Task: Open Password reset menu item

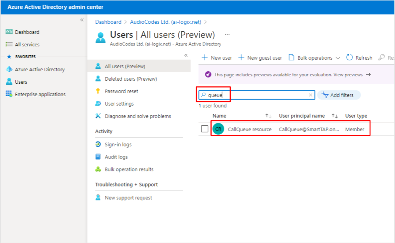Action: (x=121, y=91)
